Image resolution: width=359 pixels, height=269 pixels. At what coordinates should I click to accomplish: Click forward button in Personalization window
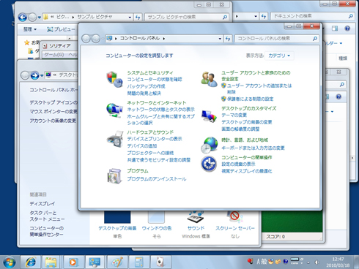[x=34, y=75]
